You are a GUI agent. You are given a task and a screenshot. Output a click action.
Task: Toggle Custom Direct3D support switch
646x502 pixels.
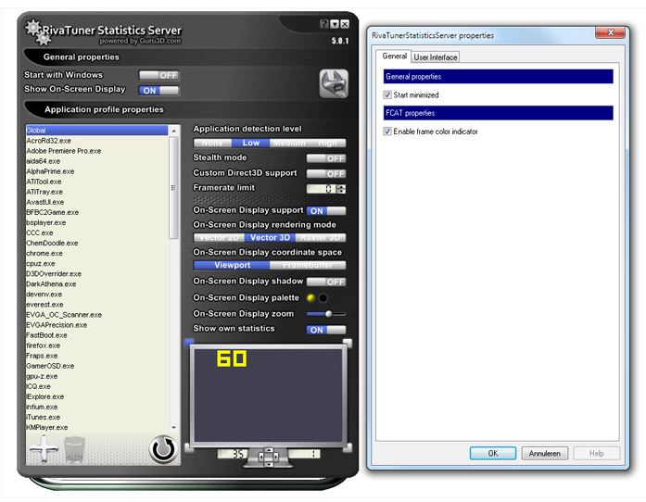coord(326,174)
